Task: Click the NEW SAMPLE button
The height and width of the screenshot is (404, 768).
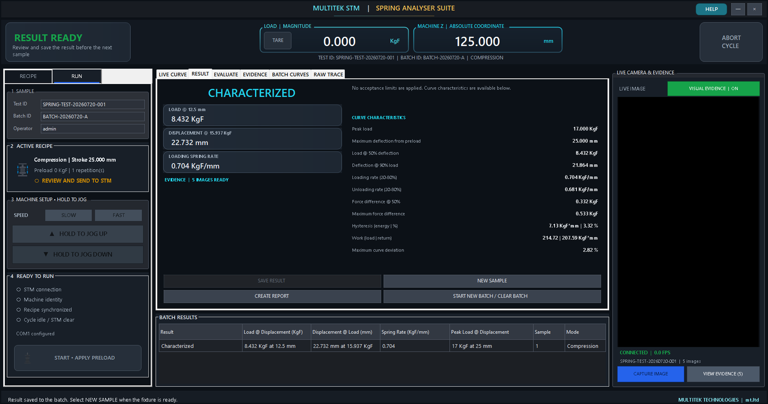Action: pos(492,281)
